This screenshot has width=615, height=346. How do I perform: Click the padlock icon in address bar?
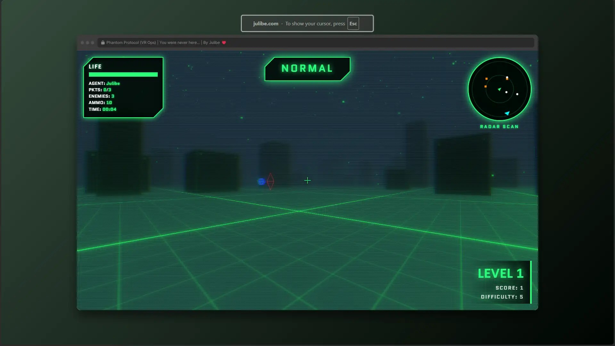(x=103, y=43)
